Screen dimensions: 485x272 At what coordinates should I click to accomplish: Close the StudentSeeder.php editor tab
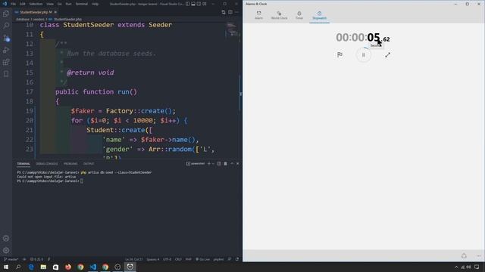(55, 12)
